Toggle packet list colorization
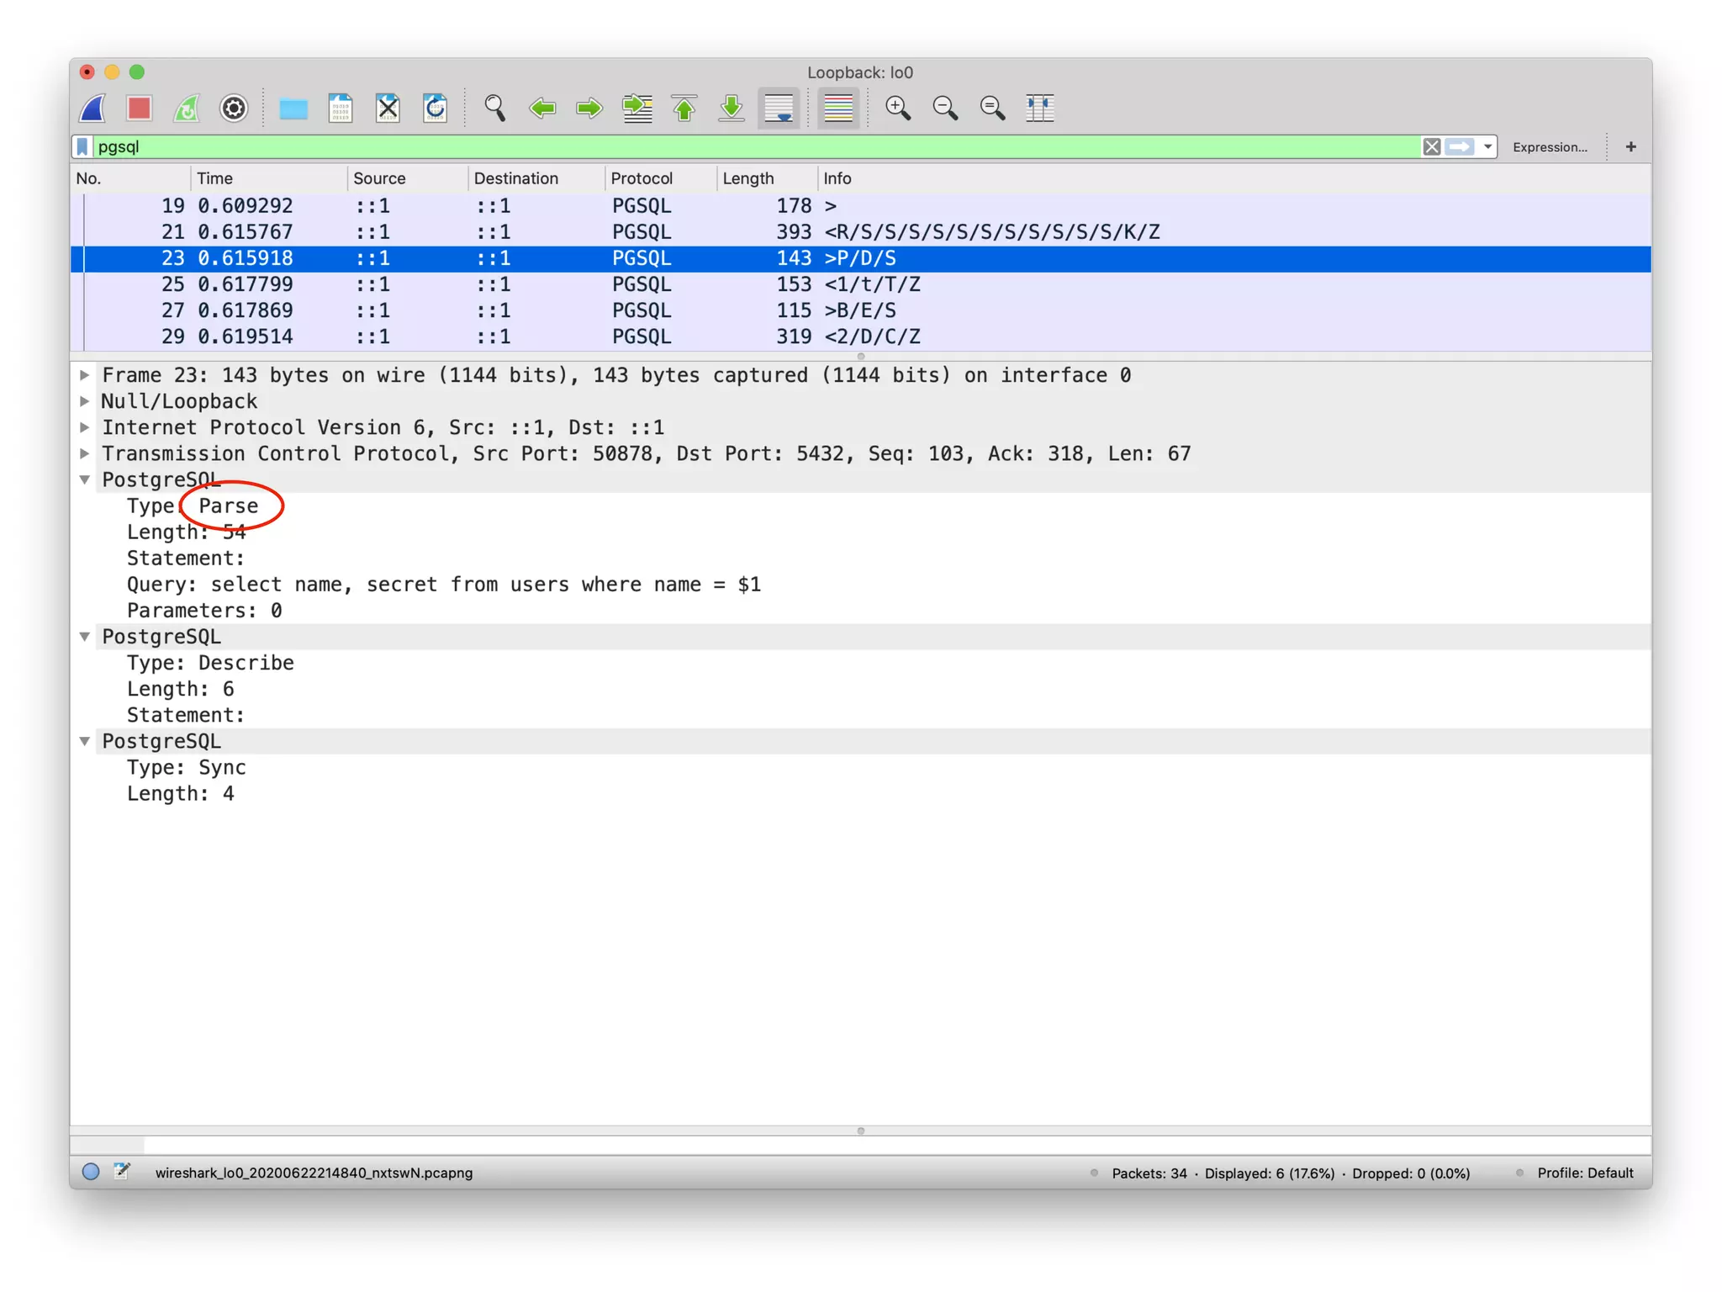The width and height of the screenshot is (1722, 1292). tap(838, 108)
